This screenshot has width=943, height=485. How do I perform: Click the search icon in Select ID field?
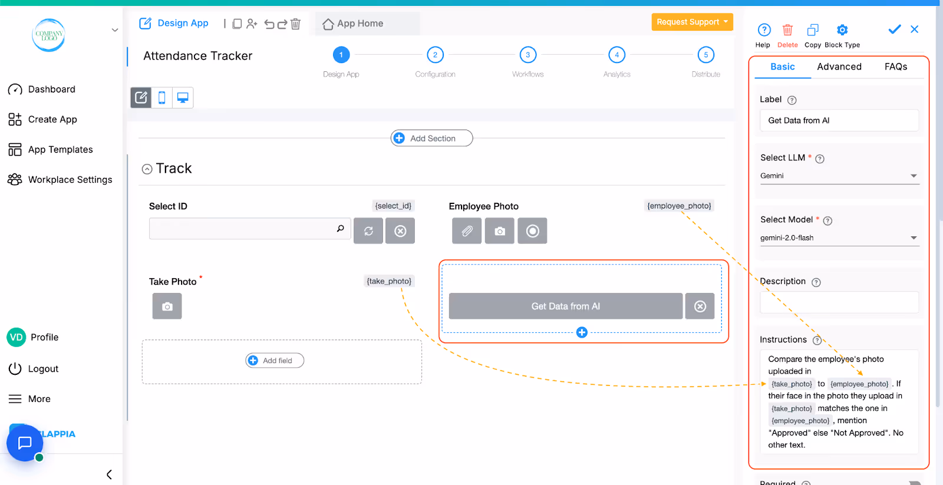click(340, 229)
